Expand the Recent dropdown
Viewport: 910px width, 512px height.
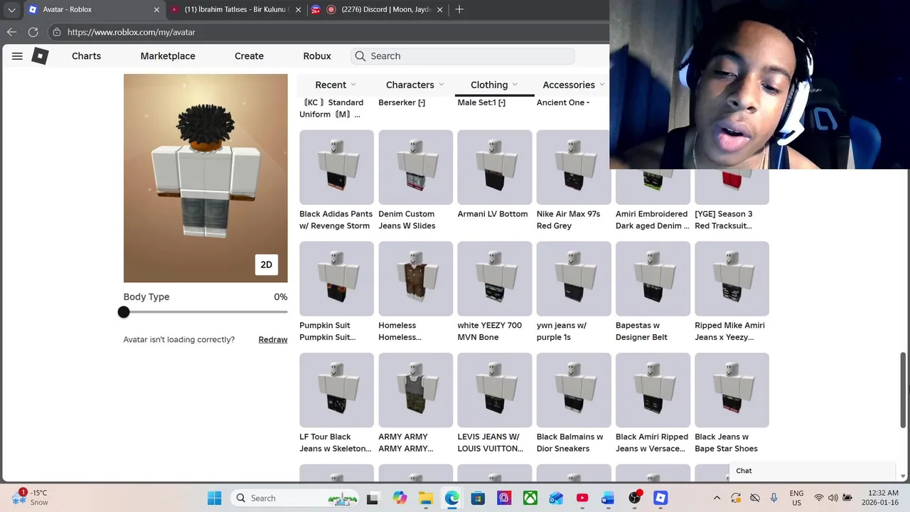(x=336, y=85)
